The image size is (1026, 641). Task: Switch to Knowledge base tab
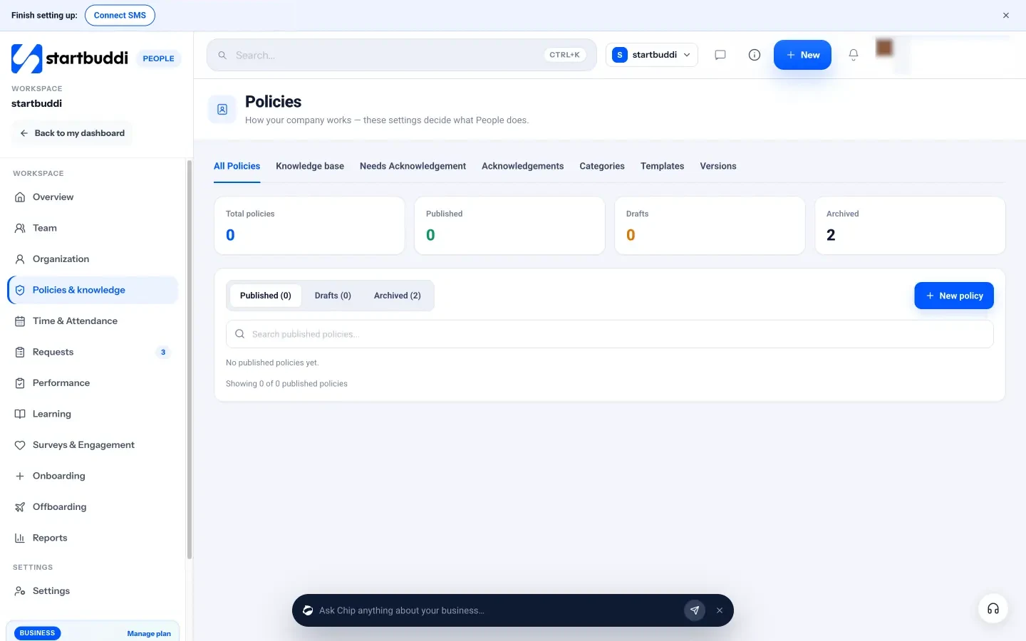coord(310,166)
